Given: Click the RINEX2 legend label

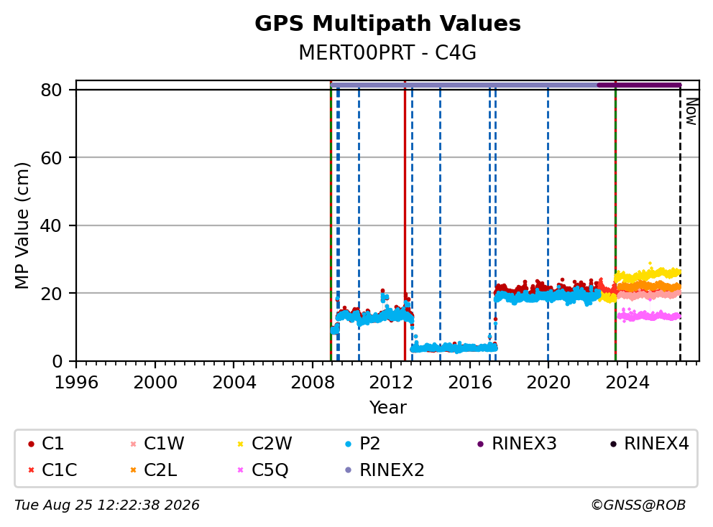Looking at the screenshot, I should [x=392, y=470].
